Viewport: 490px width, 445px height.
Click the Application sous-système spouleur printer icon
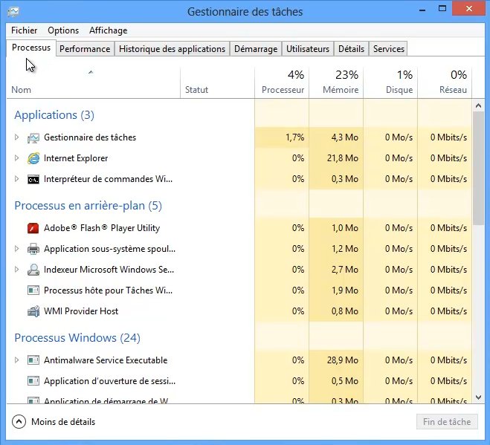33,249
